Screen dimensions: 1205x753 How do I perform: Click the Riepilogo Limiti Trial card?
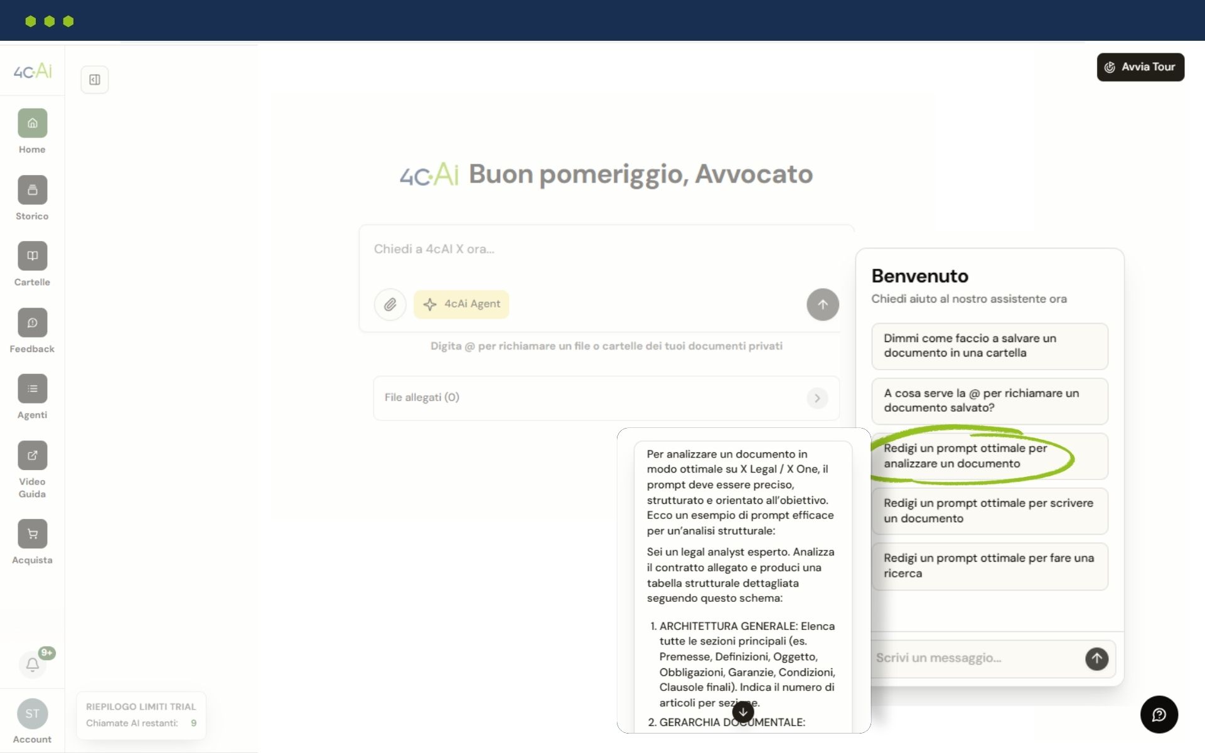tap(141, 715)
